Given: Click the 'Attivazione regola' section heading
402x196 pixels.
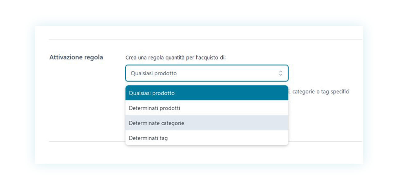Looking at the screenshot, I should click(76, 57).
